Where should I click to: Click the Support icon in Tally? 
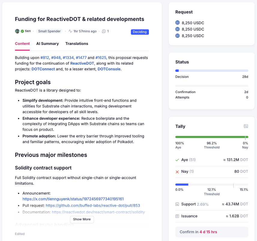click(x=177, y=204)
